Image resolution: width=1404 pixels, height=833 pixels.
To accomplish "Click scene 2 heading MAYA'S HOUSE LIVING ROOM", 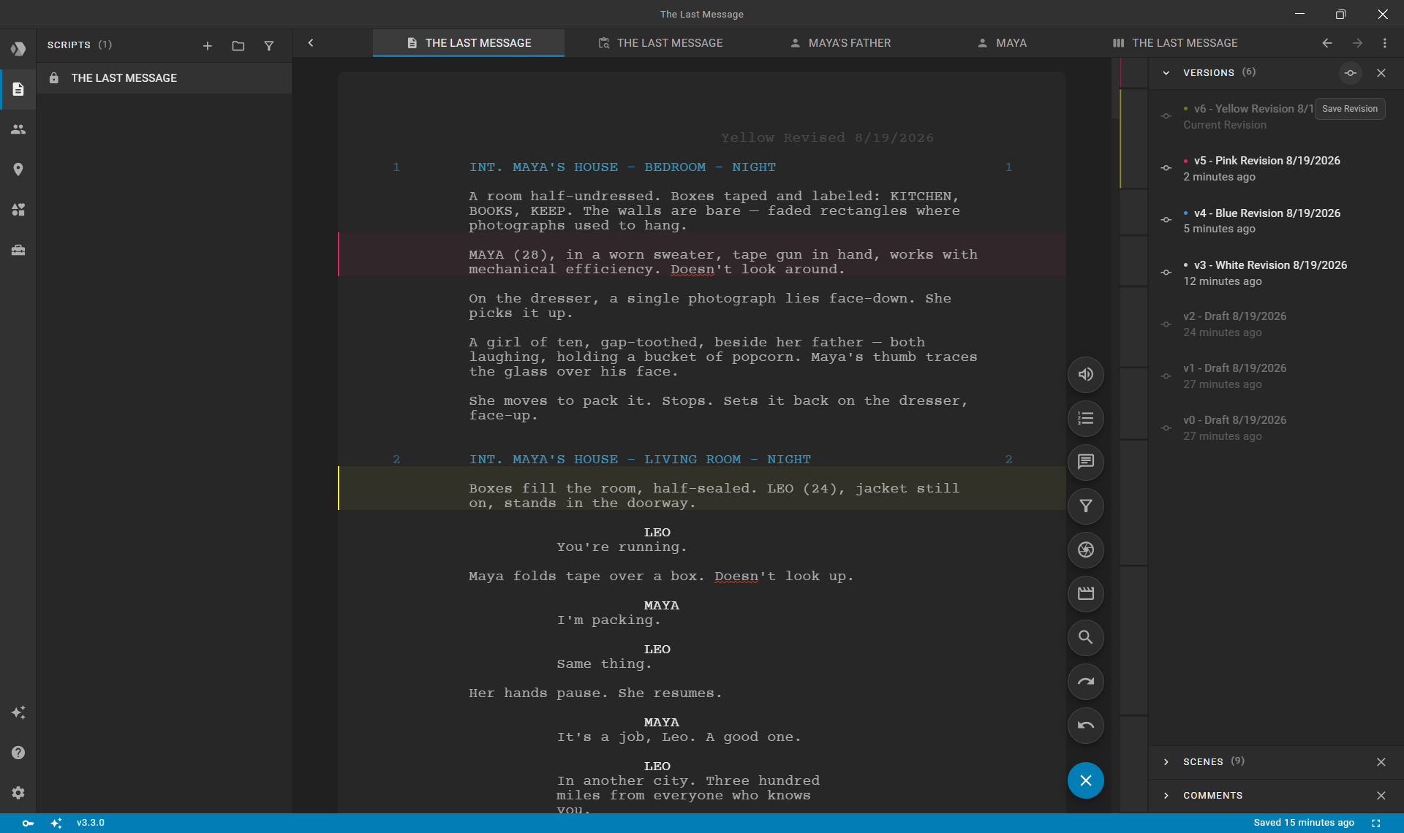I will click(x=640, y=460).
